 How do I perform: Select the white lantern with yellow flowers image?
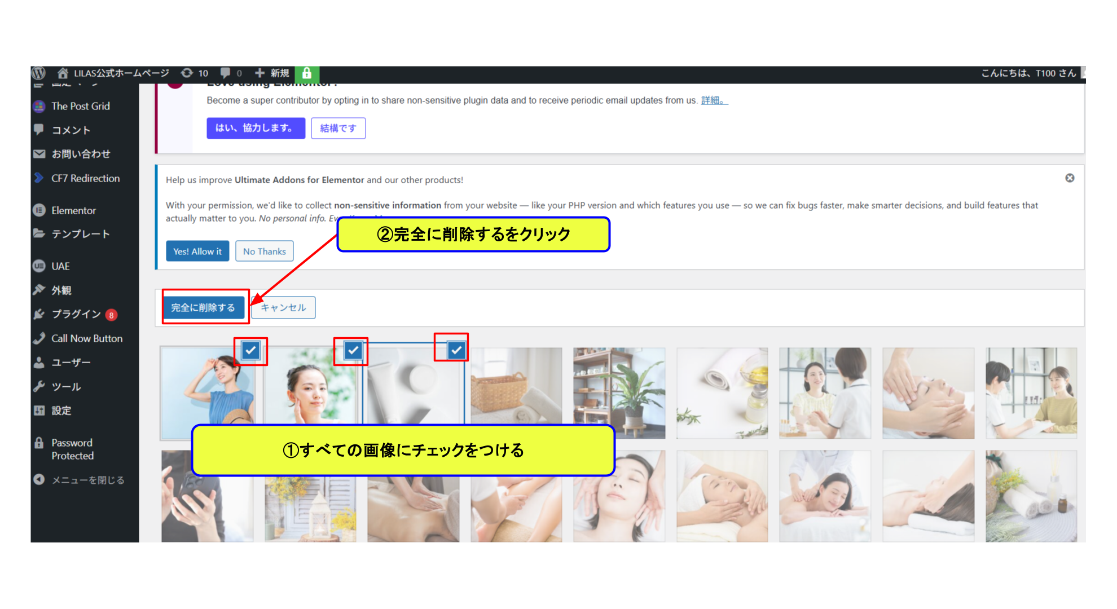click(310, 509)
